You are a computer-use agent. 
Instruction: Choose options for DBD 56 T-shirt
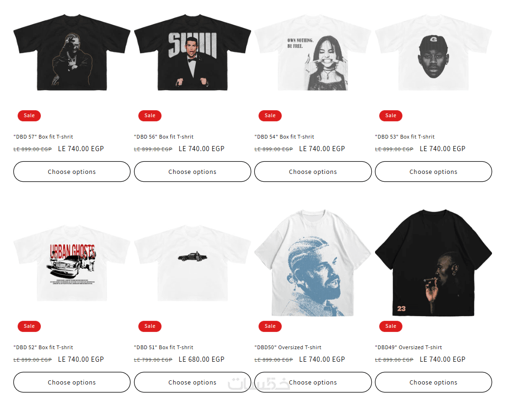[192, 172]
